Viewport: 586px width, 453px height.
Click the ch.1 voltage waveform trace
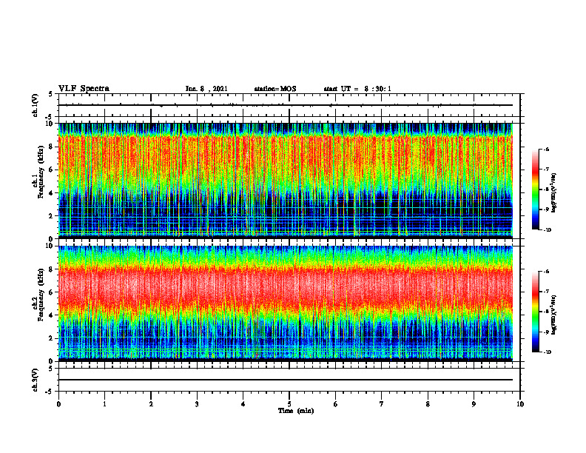(x=286, y=105)
